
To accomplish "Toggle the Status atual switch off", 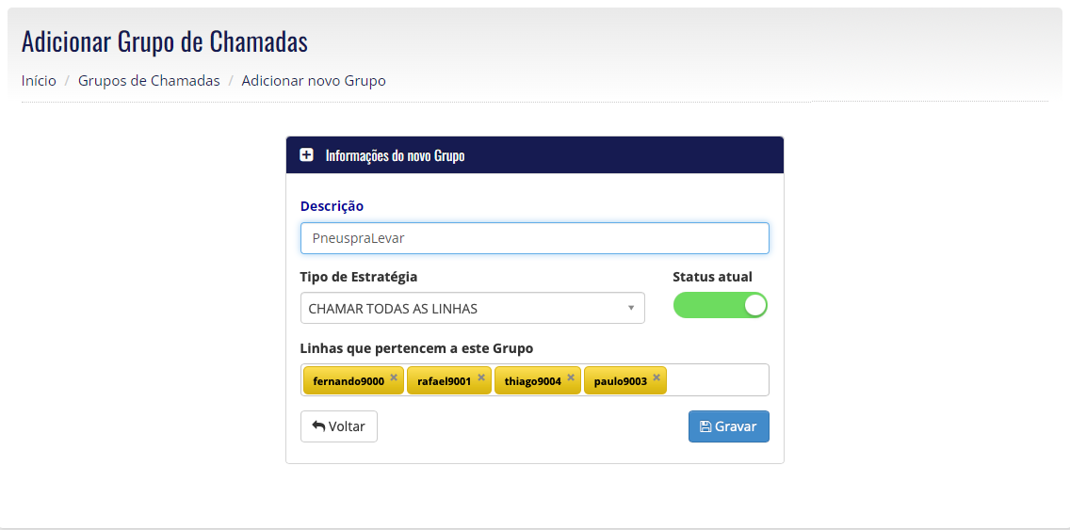I will click(x=720, y=306).
